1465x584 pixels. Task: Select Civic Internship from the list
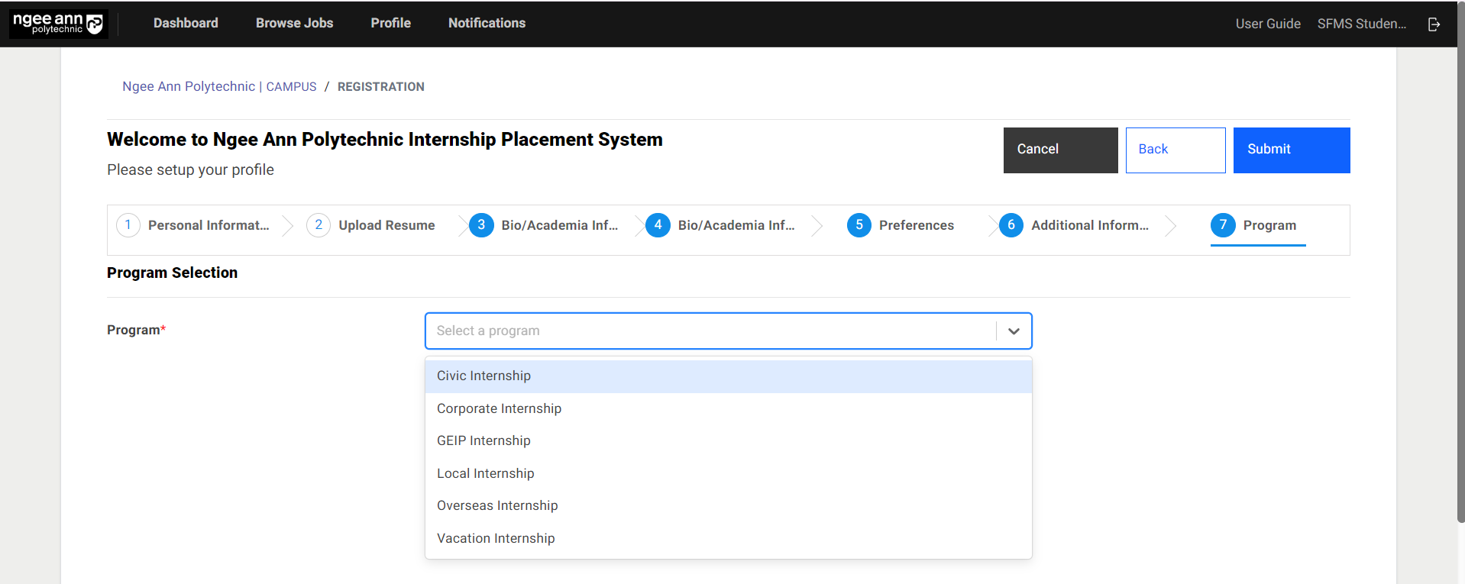483,376
